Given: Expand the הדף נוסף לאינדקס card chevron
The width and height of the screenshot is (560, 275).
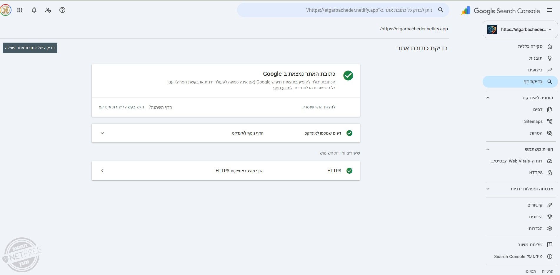Looking at the screenshot, I should (102, 133).
